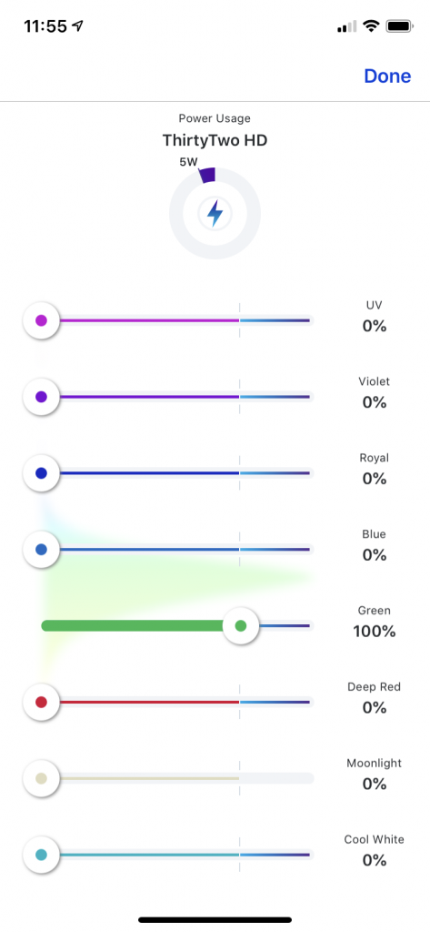
Task: Tap the location arrow beside the time
Action: 78,26
